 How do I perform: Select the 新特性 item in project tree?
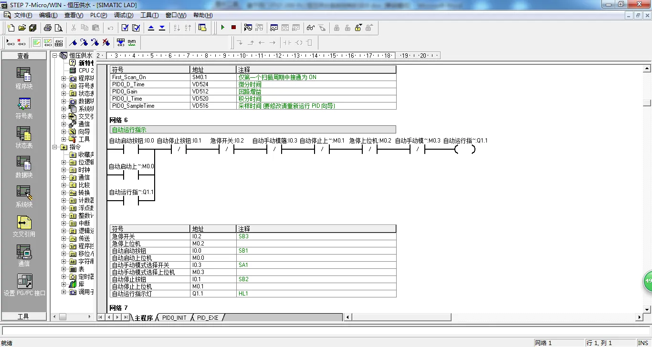85,63
